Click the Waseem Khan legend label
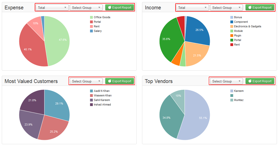 click(103, 96)
